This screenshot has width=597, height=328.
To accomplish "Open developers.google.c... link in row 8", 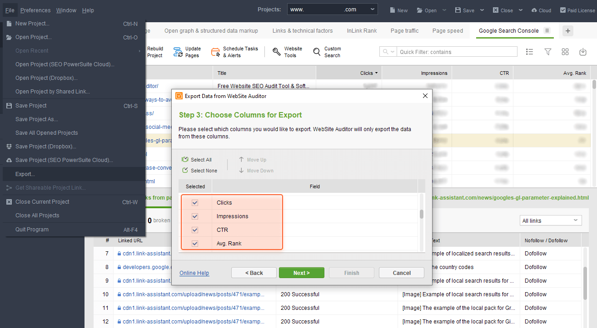I will (x=146, y=267).
